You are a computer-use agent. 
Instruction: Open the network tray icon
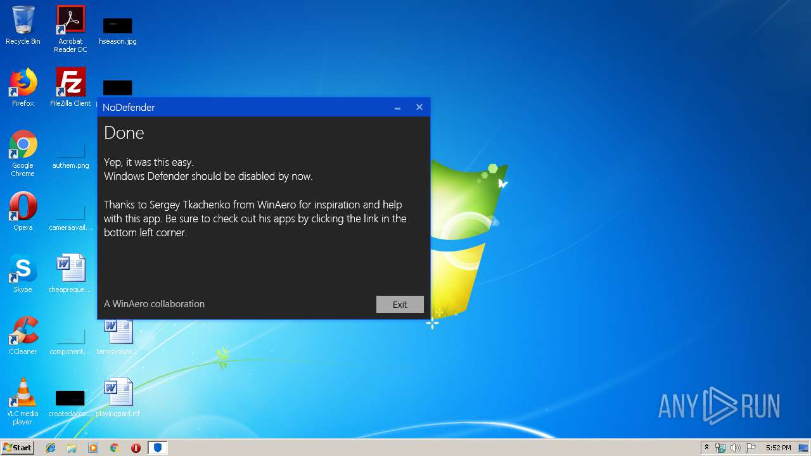pyautogui.click(x=720, y=448)
